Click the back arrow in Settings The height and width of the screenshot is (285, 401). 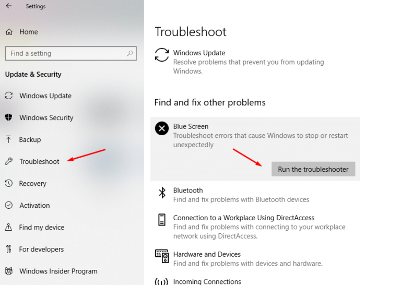tap(9, 6)
